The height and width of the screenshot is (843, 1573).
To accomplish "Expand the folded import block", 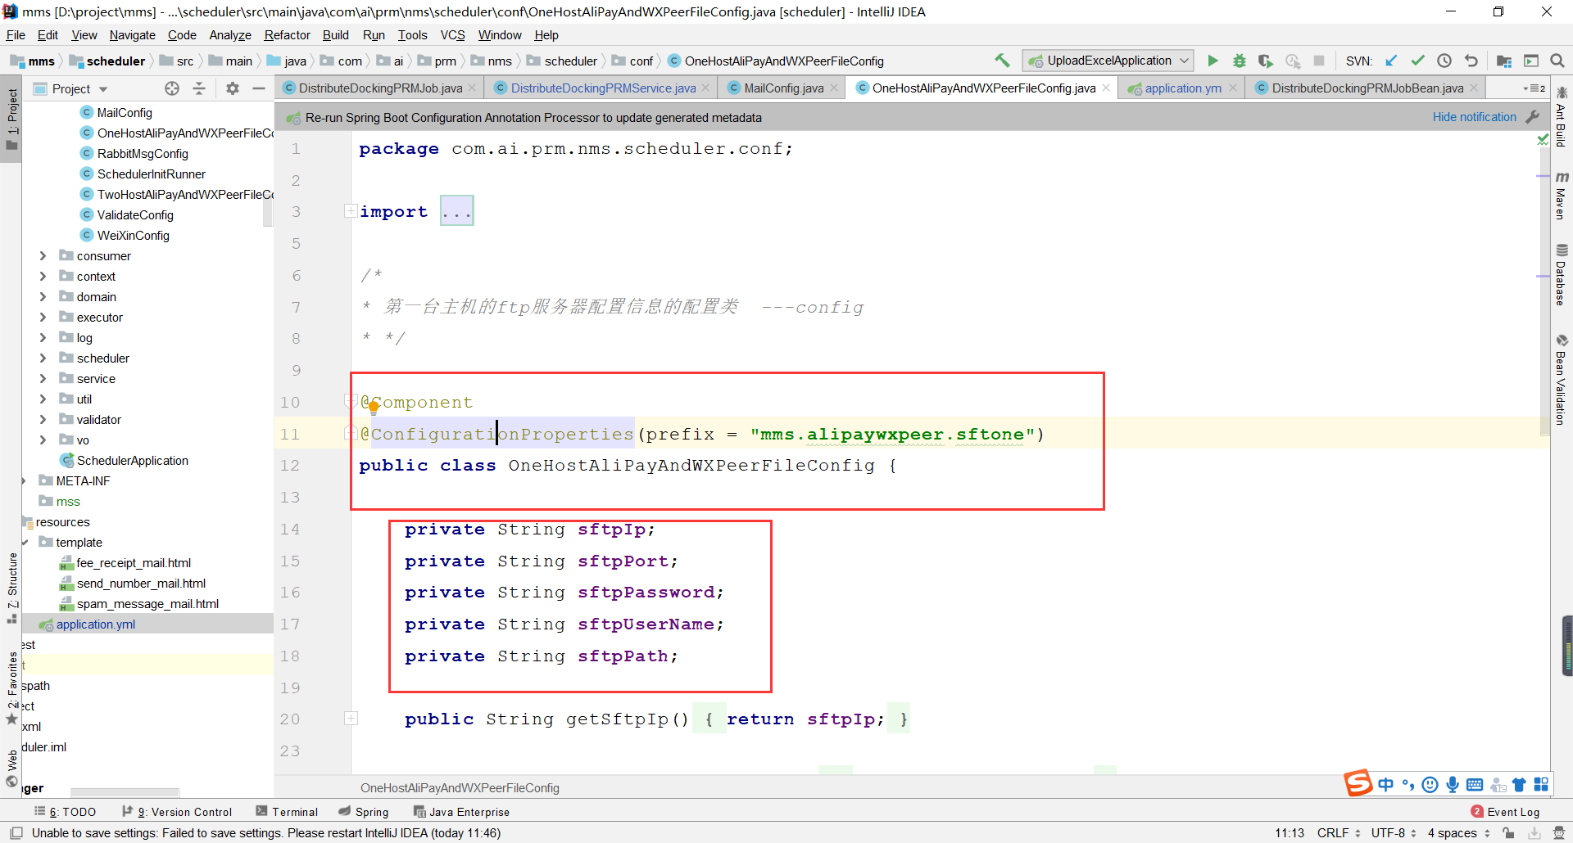I will point(351,211).
